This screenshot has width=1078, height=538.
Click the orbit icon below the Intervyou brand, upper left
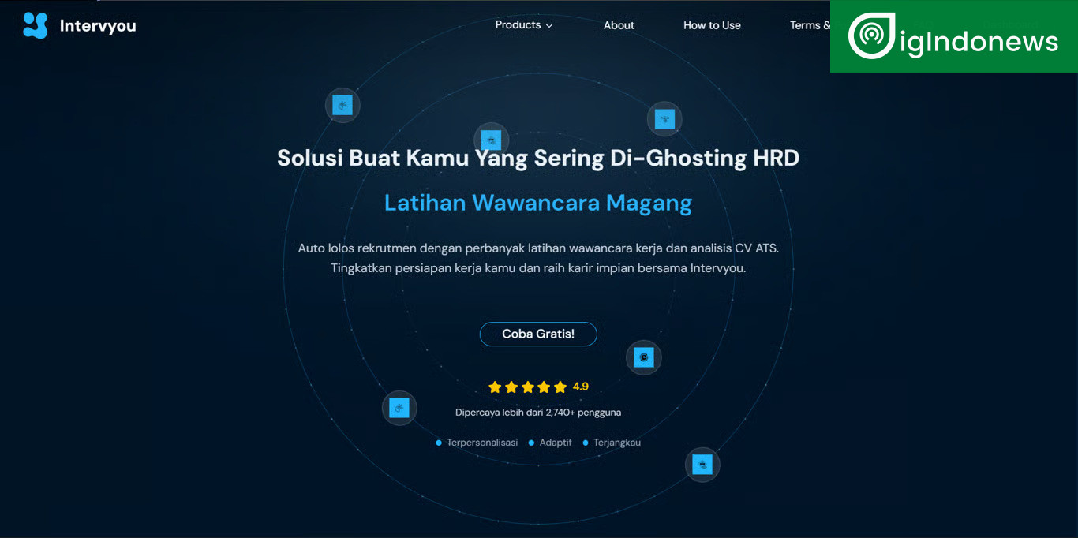(342, 105)
